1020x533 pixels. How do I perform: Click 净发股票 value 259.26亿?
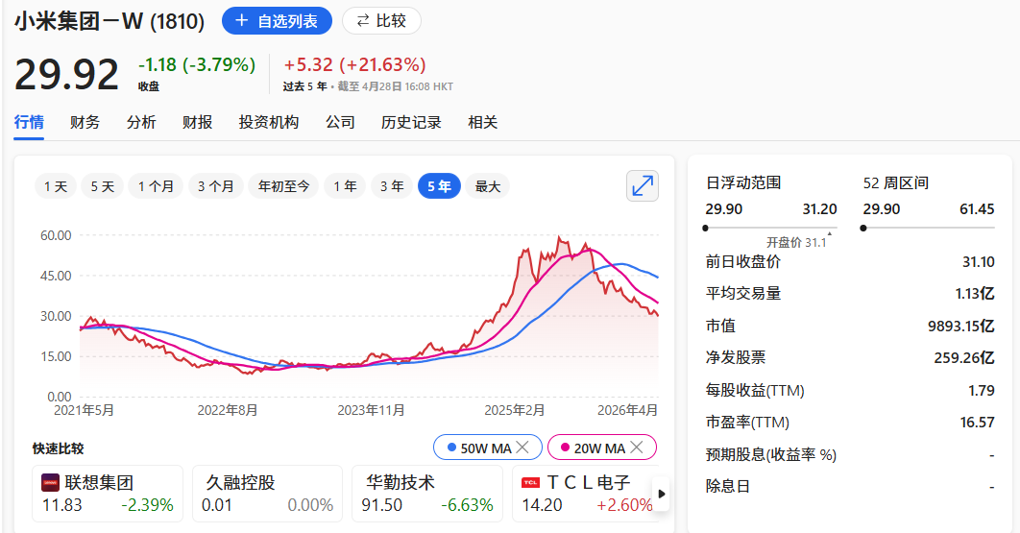(x=964, y=358)
